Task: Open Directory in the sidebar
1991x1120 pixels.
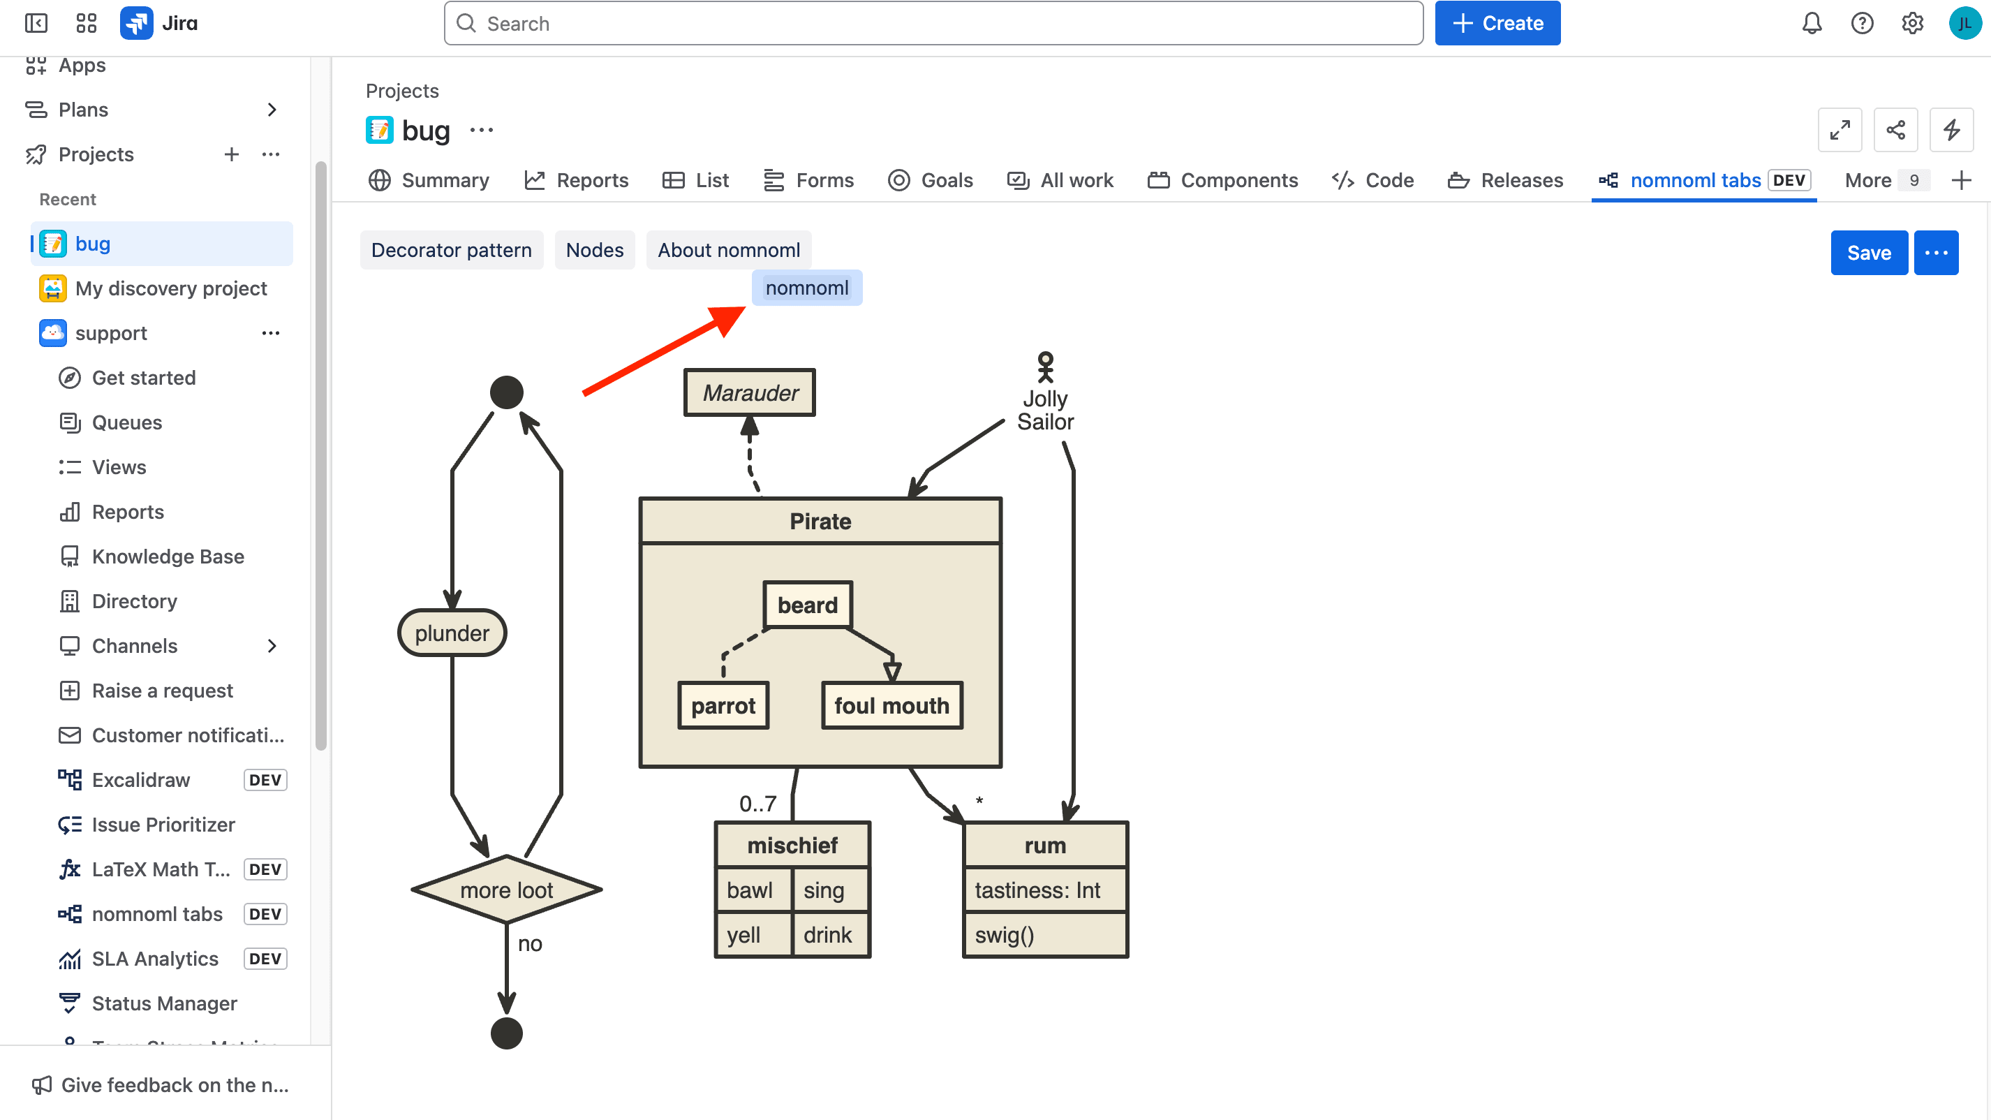Action: pos(135,601)
